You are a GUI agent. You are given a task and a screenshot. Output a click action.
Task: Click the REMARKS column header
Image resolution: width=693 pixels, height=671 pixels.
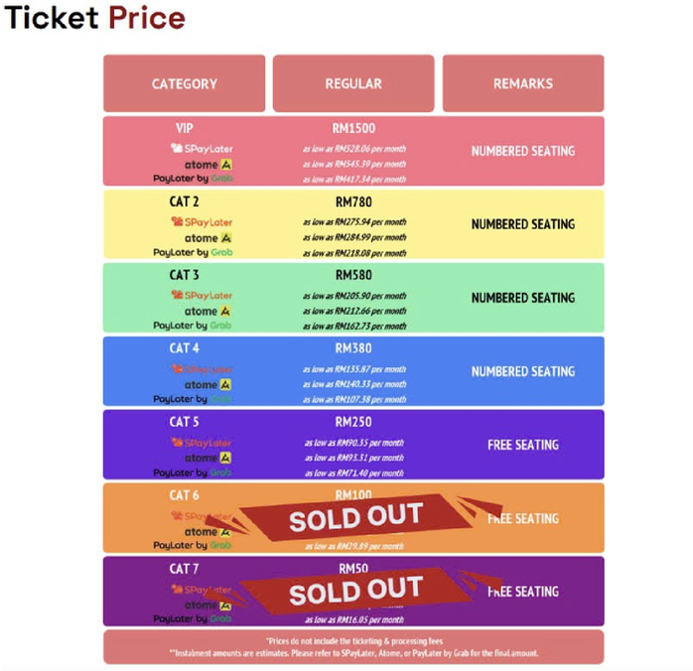click(x=523, y=83)
